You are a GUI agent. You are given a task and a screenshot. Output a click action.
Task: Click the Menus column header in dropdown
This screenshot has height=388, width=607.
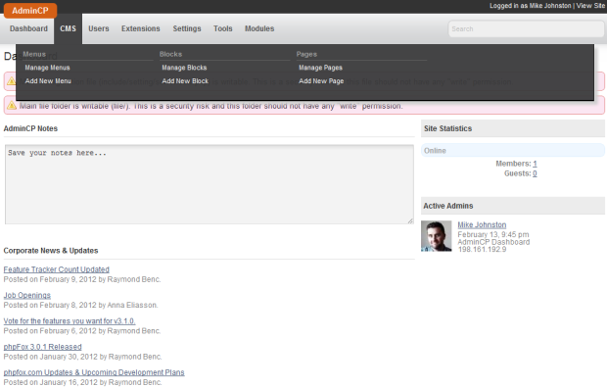coord(34,54)
